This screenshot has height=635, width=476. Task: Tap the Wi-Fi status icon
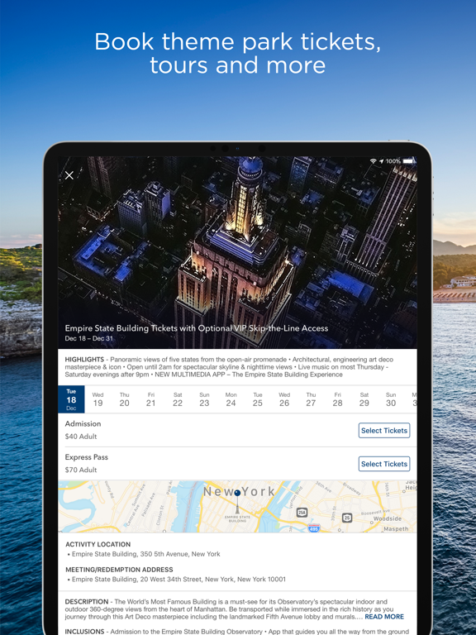pyautogui.click(x=374, y=161)
